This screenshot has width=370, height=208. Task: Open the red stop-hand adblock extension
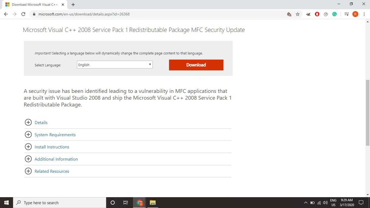pyautogui.click(x=317, y=14)
